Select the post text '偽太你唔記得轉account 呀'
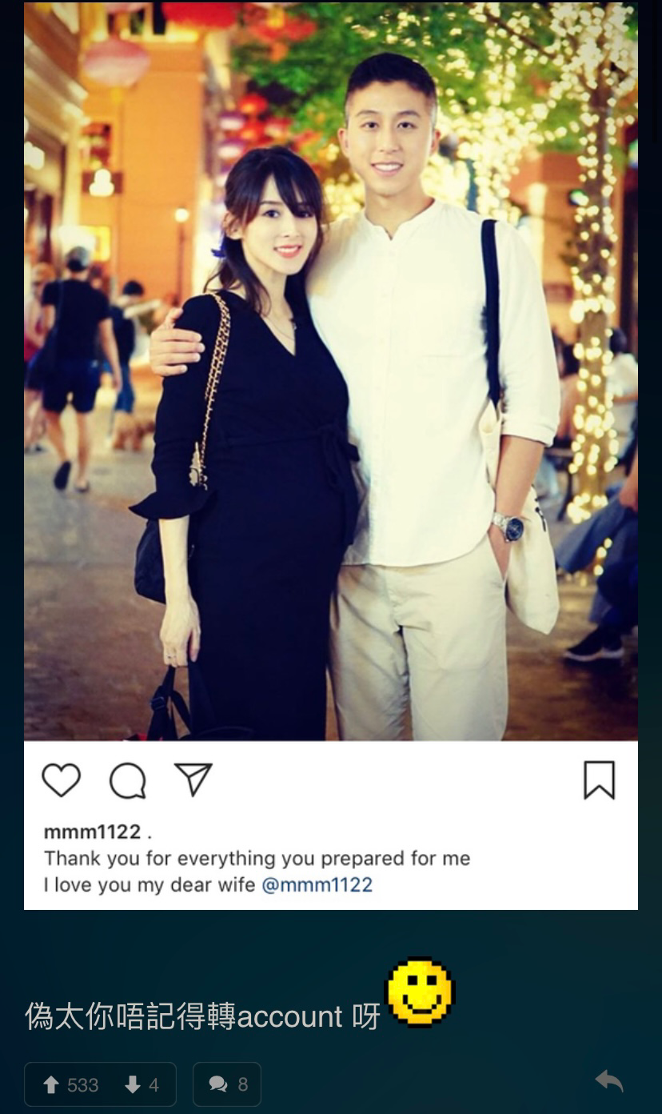 tap(202, 1016)
